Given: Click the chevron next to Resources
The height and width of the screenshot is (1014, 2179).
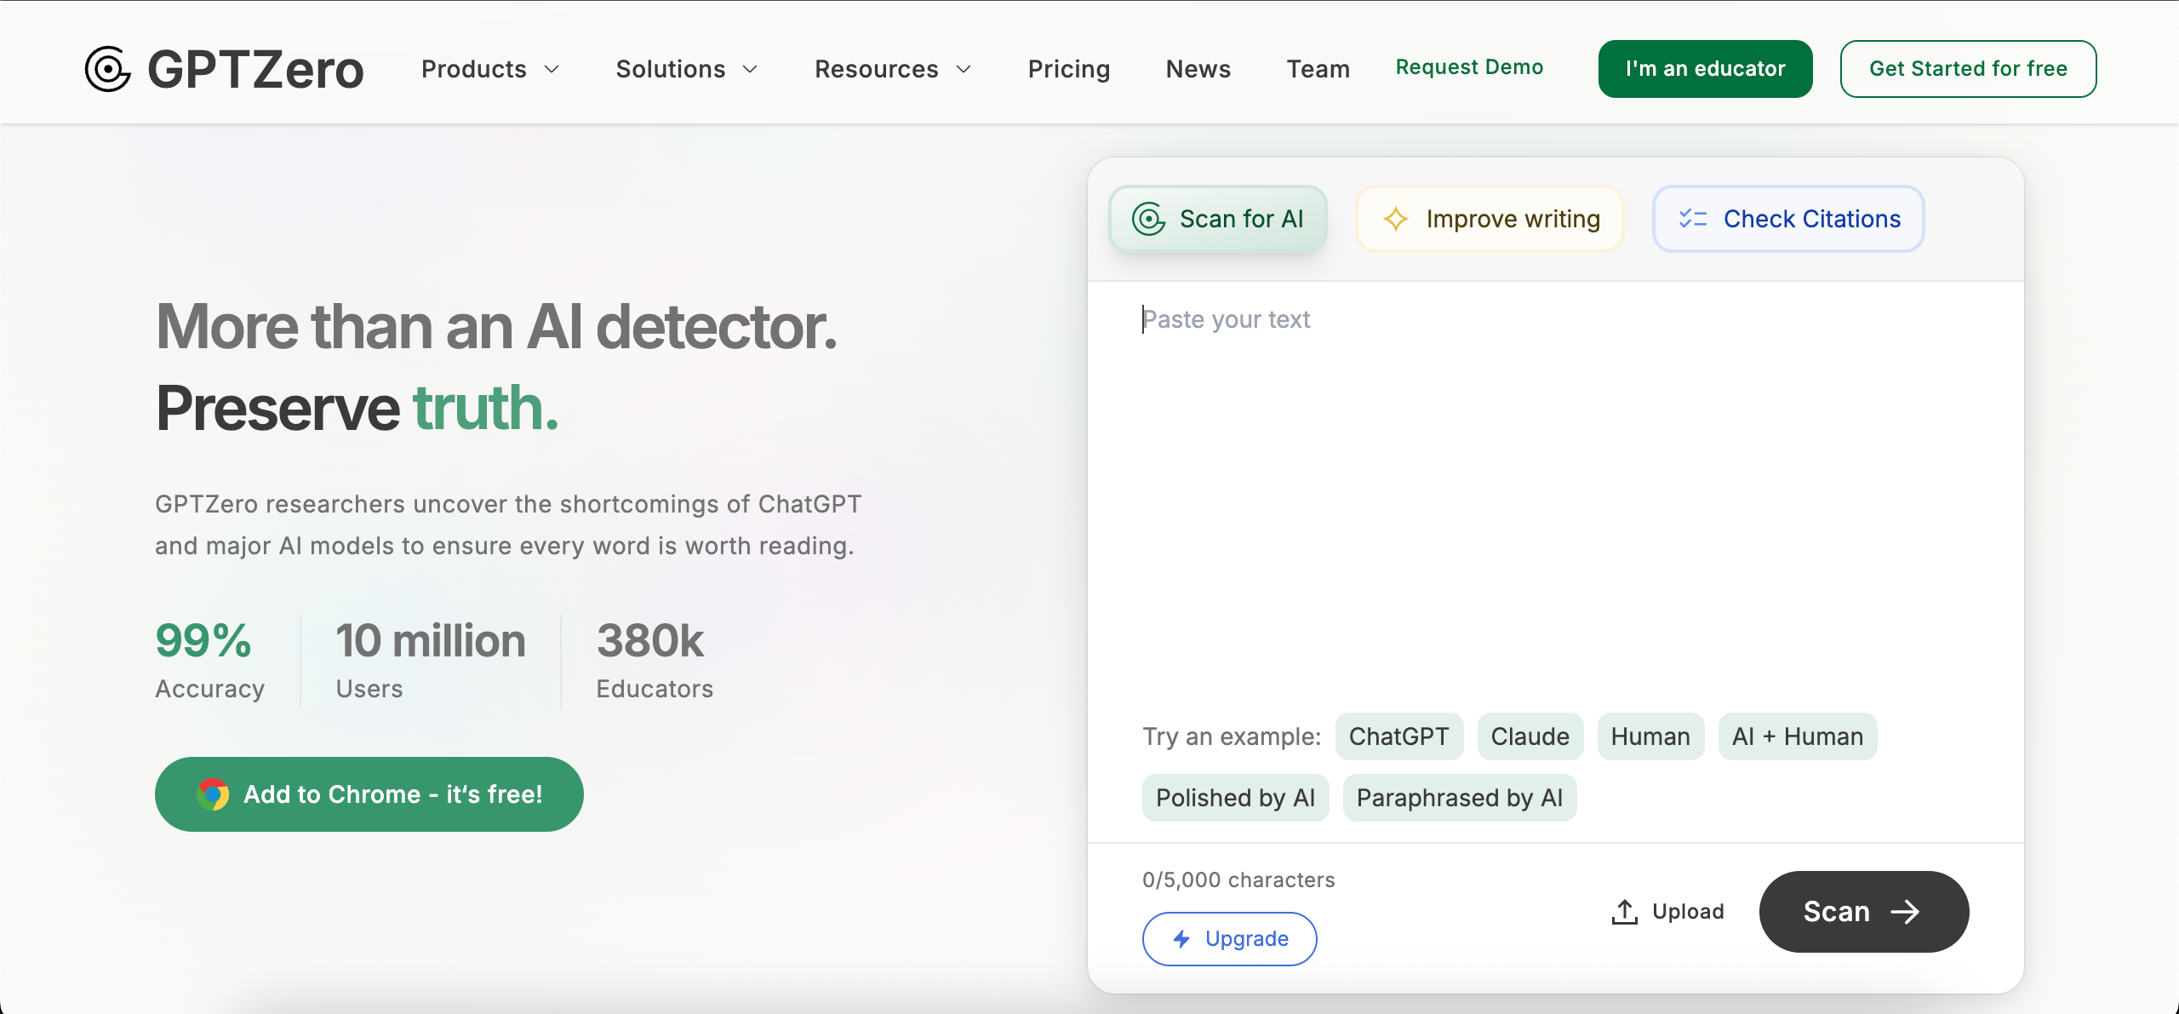Looking at the screenshot, I should 964,69.
